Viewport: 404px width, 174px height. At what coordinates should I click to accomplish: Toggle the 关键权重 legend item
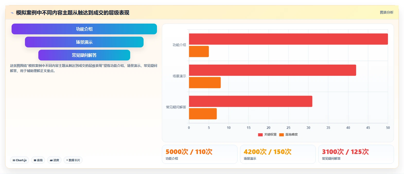[x=267, y=135]
